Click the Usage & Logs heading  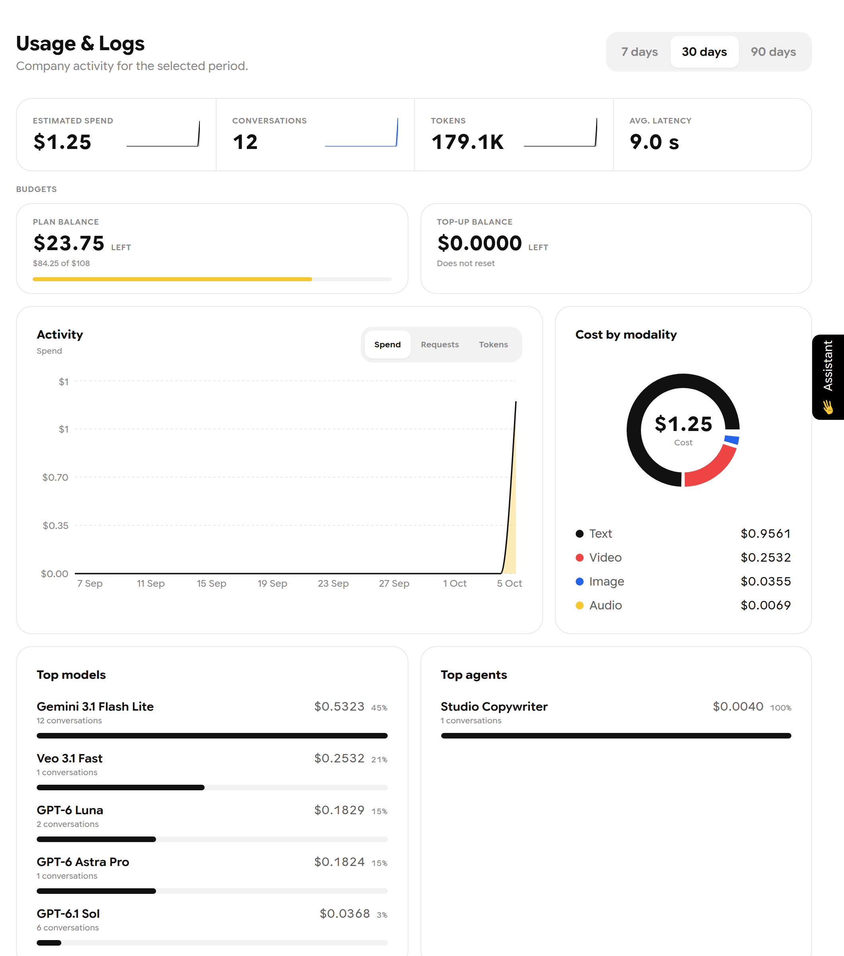(x=80, y=43)
